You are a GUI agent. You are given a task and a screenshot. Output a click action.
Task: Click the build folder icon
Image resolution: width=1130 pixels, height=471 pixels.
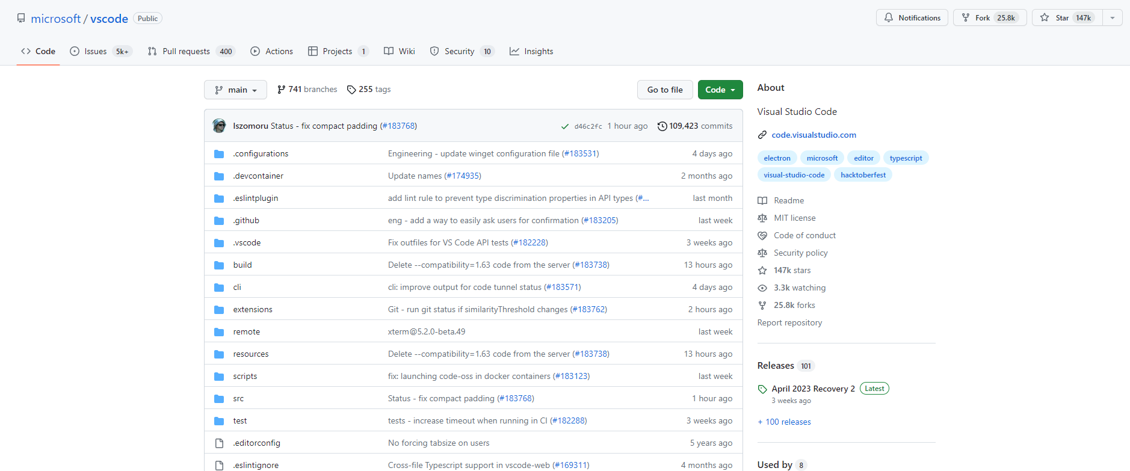click(x=219, y=265)
